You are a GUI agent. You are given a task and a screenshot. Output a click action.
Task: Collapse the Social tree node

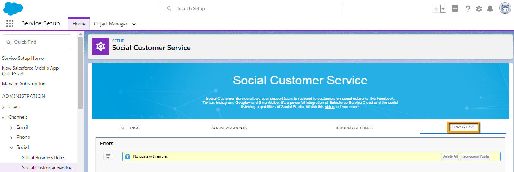[x=11, y=148]
